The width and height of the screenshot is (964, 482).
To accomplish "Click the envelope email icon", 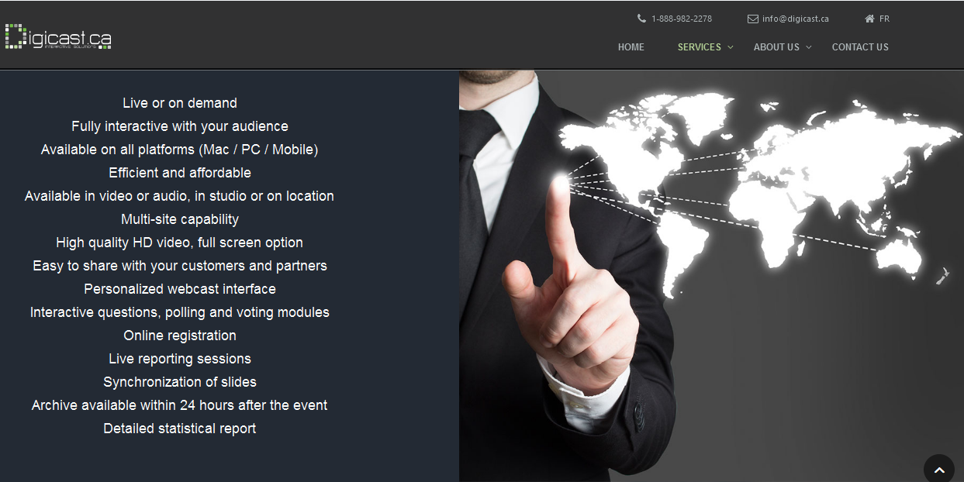I will coord(752,19).
